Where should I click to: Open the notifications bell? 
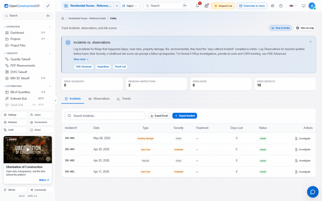tap(197, 6)
